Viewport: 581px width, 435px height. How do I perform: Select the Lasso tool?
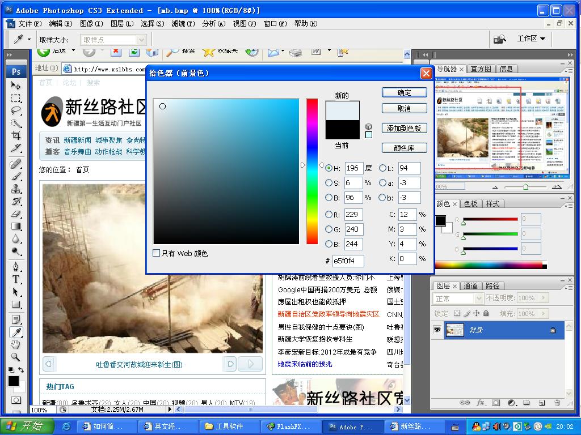16,110
